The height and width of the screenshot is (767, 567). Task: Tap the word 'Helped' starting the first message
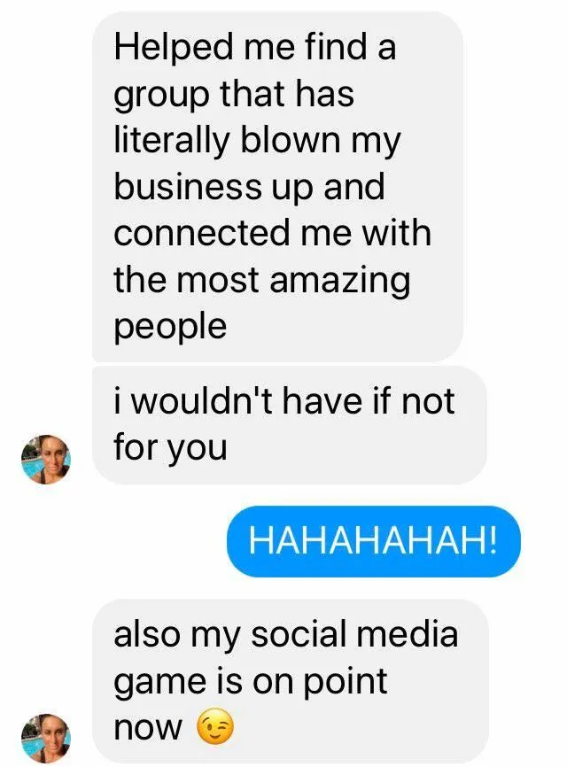pyautogui.click(x=174, y=48)
